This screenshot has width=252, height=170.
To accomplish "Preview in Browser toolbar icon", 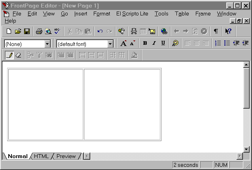I will pos(48,31).
